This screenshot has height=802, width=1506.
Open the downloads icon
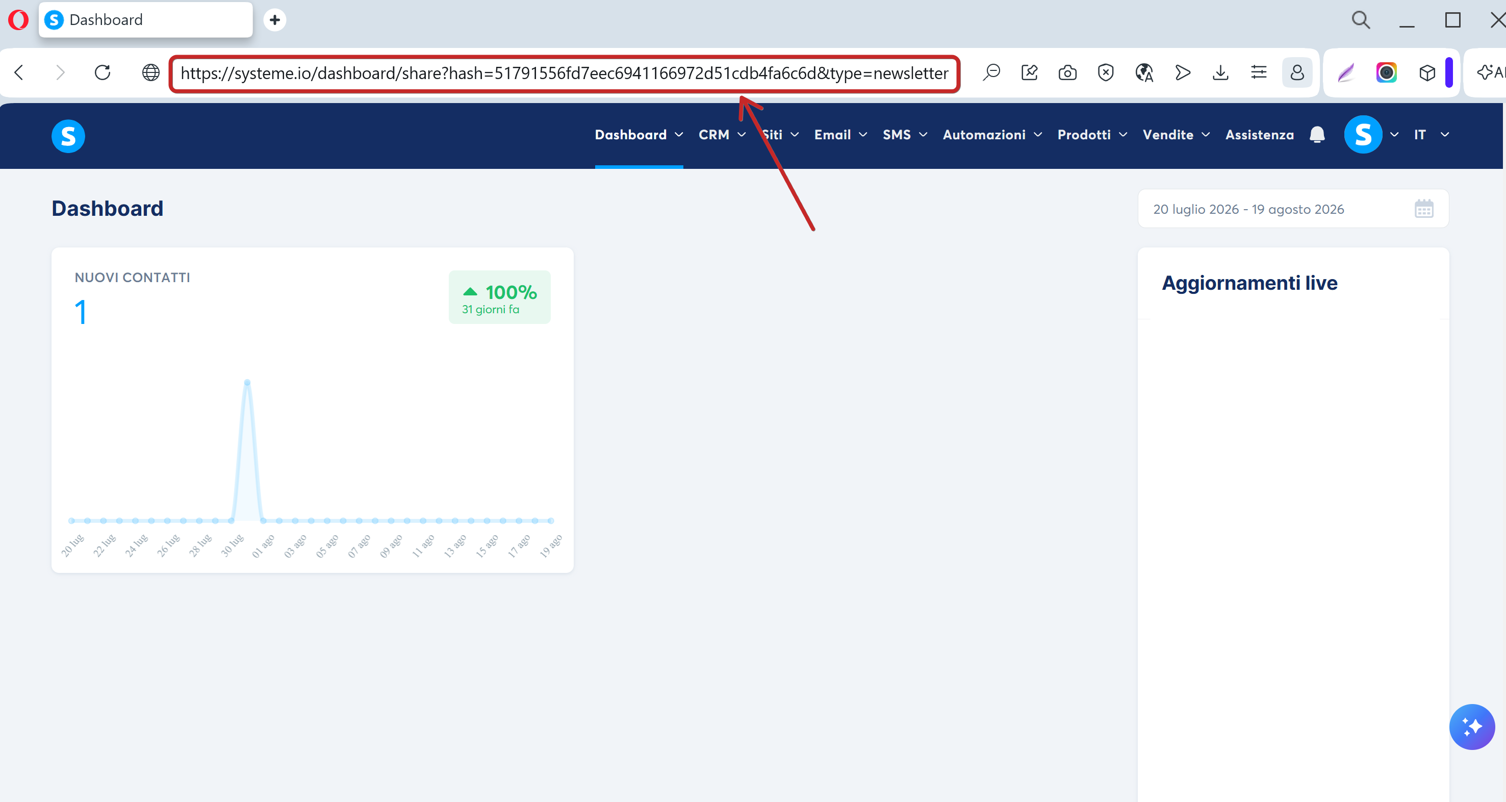click(1221, 72)
